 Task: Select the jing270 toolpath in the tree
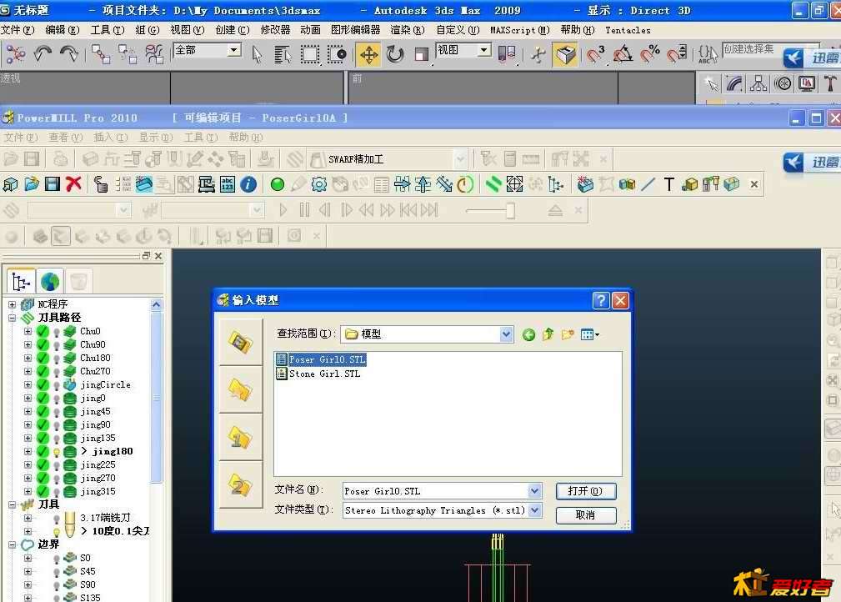pos(98,478)
